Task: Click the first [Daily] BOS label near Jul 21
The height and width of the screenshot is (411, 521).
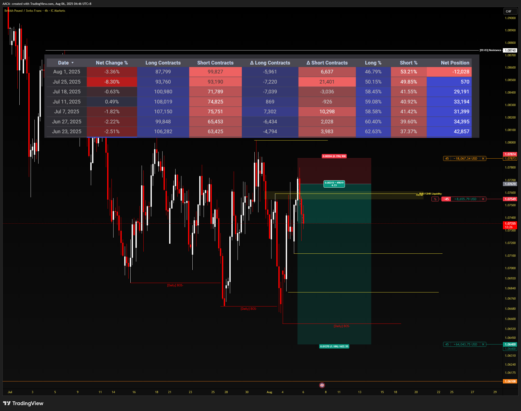Action: click(x=175, y=285)
